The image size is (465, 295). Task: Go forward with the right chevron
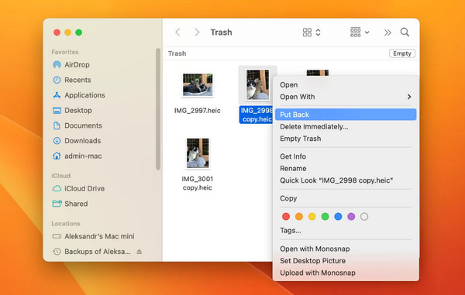(x=197, y=32)
